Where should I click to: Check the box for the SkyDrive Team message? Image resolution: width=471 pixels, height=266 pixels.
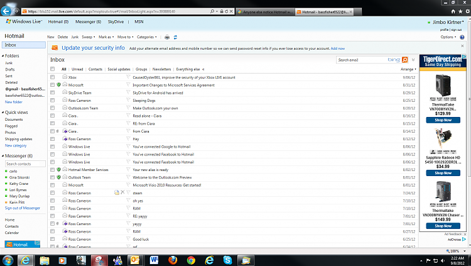coord(53,92)
